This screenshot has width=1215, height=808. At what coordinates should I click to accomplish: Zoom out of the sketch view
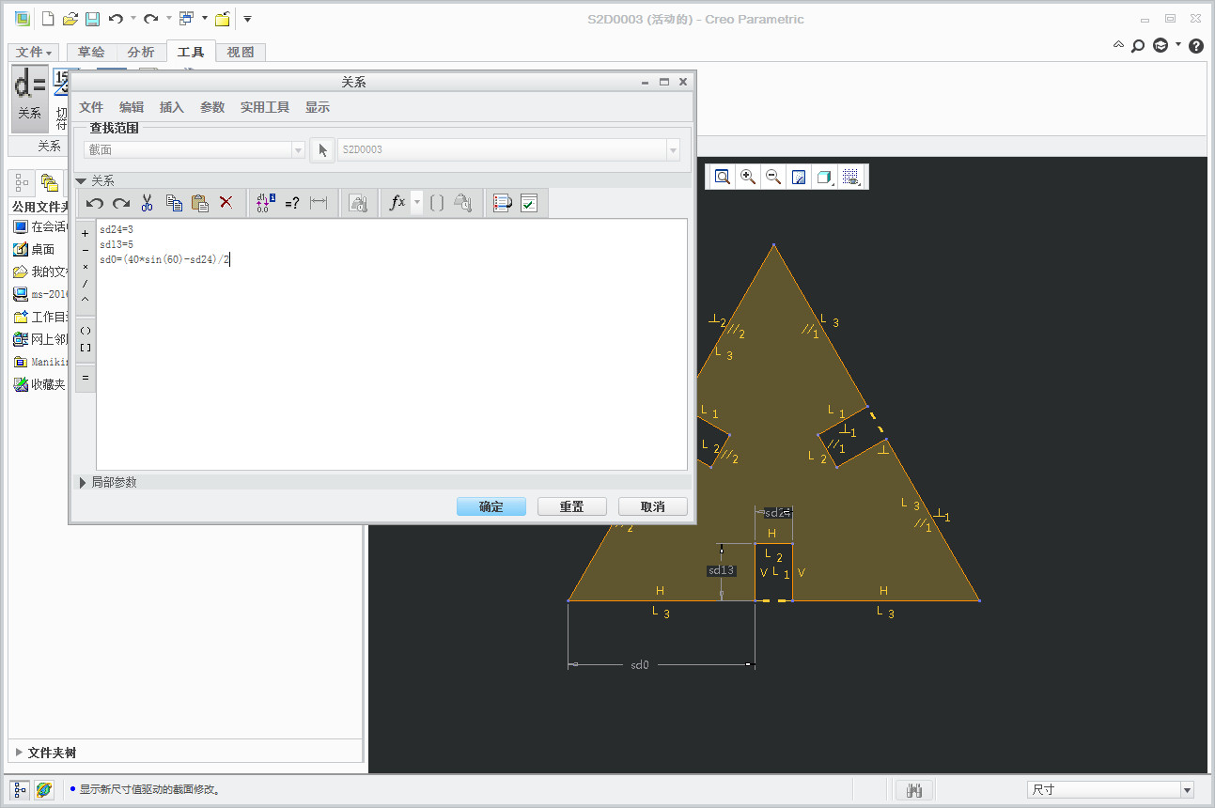pos(773,177)
